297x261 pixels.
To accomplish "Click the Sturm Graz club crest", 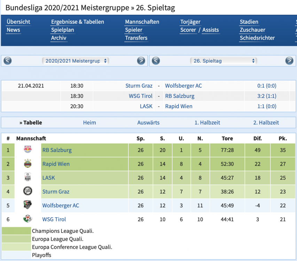I will pyautogui.click(x=28, y=191).
